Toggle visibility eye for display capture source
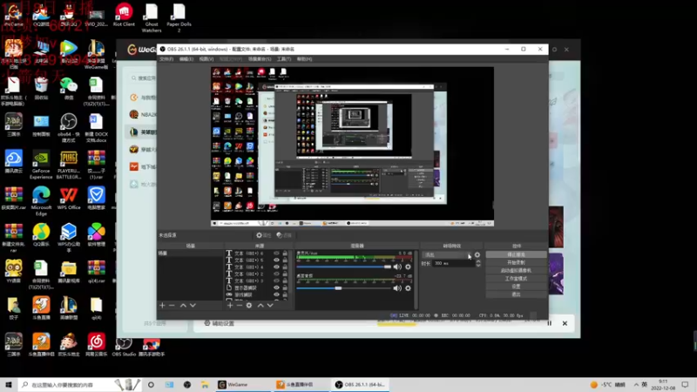The height and width of the screenshot is (392, 697). coord(276,287)
